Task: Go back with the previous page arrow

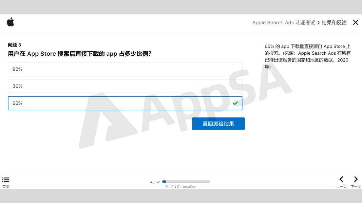Action: (x=341, y=179)
